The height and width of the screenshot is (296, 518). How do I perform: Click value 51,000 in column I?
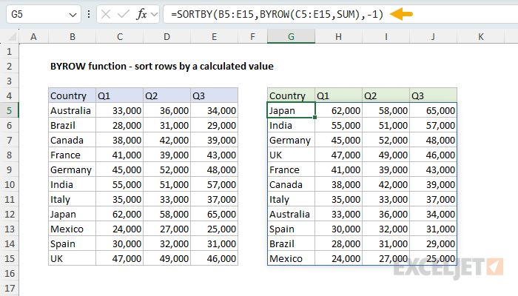[386, 126]
